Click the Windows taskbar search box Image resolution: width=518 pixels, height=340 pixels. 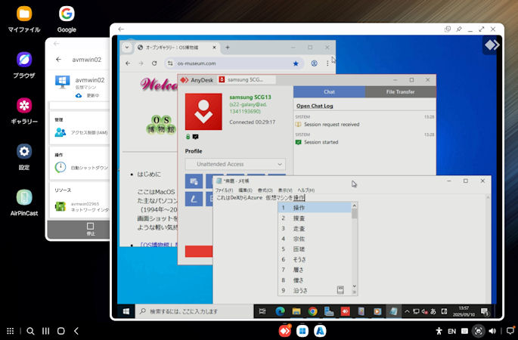click(x=194, y=311)
